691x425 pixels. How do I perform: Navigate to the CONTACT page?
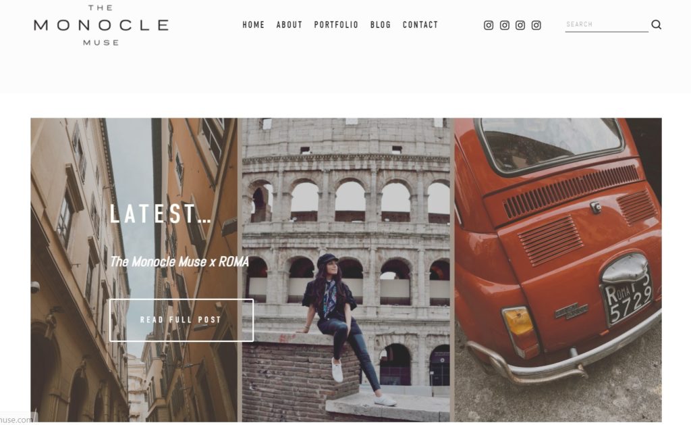click(x=420, y=25)
